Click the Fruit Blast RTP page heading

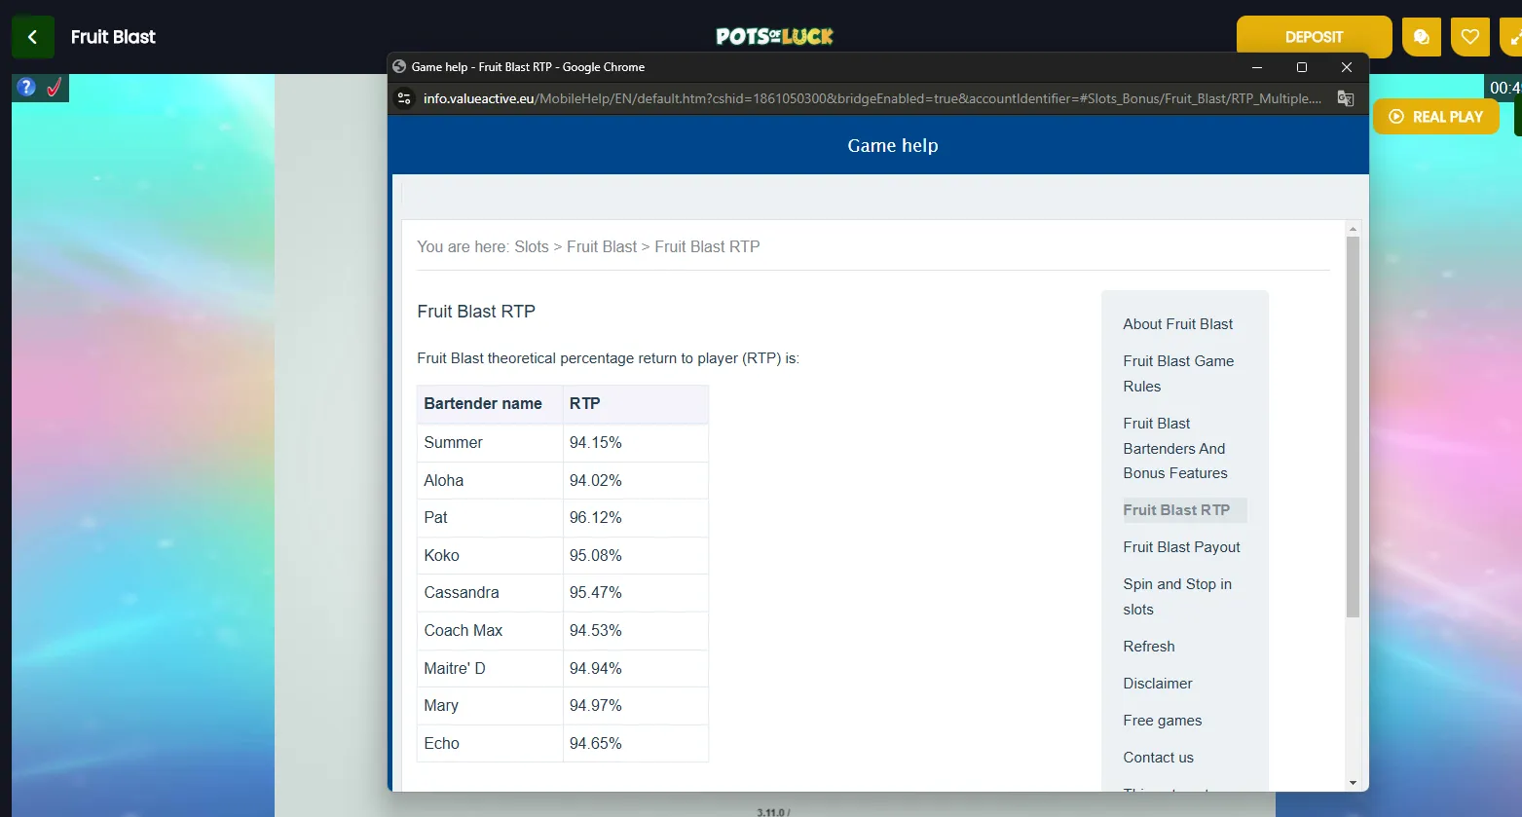[x=476, y=312]
